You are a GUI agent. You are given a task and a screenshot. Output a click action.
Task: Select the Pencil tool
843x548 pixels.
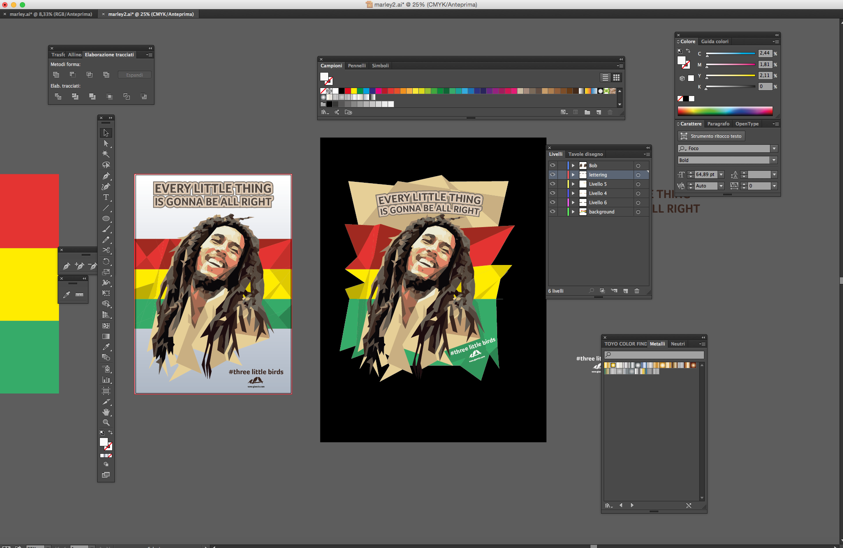click(x=106, y=240)
